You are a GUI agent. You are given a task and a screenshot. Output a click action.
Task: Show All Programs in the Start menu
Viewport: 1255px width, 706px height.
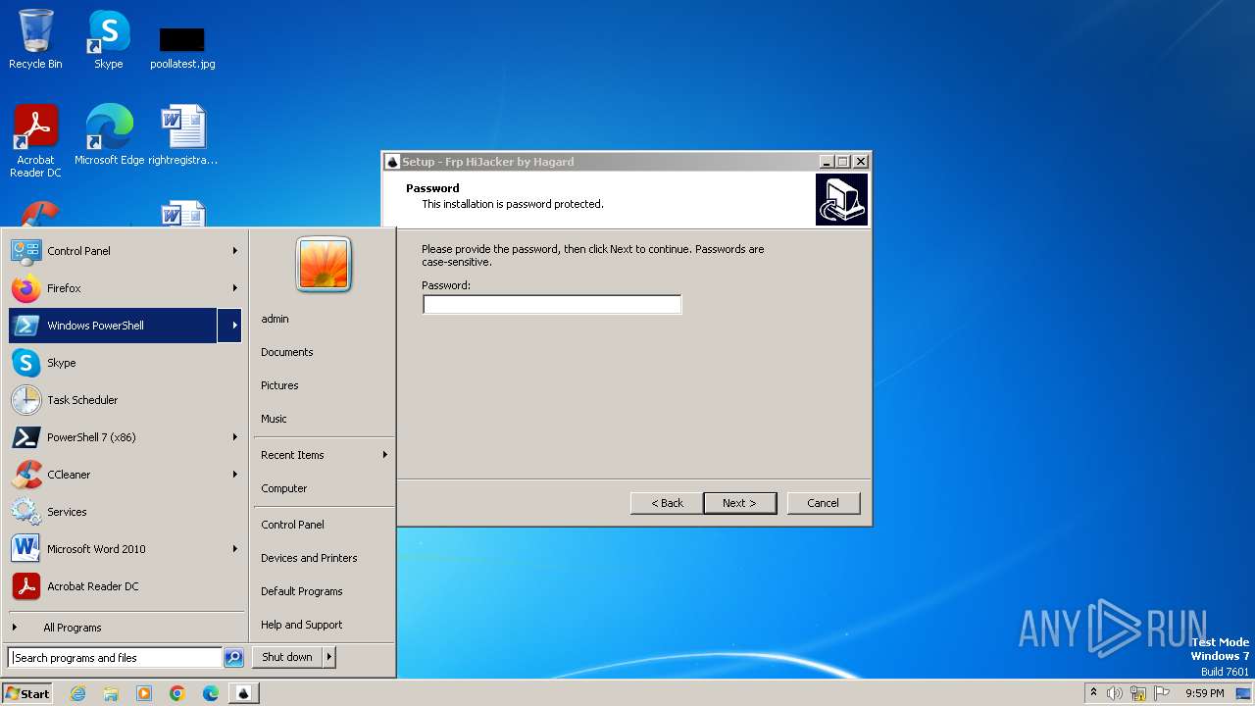pyautogui.click(x=125, y=628)
